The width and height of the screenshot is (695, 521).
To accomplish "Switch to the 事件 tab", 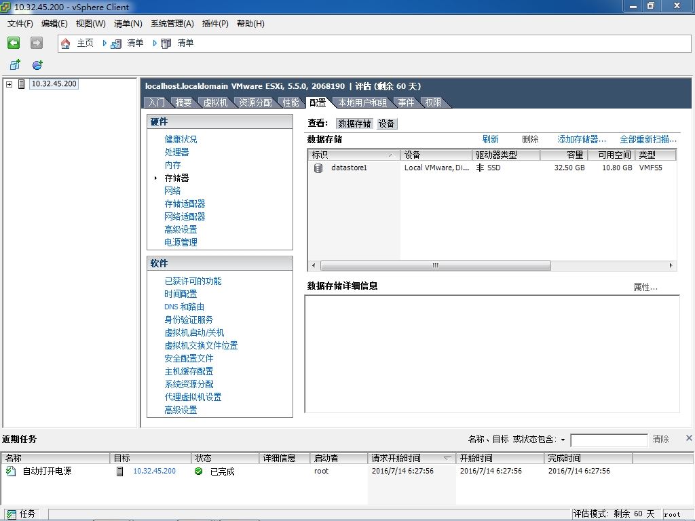I will [406, 103].
